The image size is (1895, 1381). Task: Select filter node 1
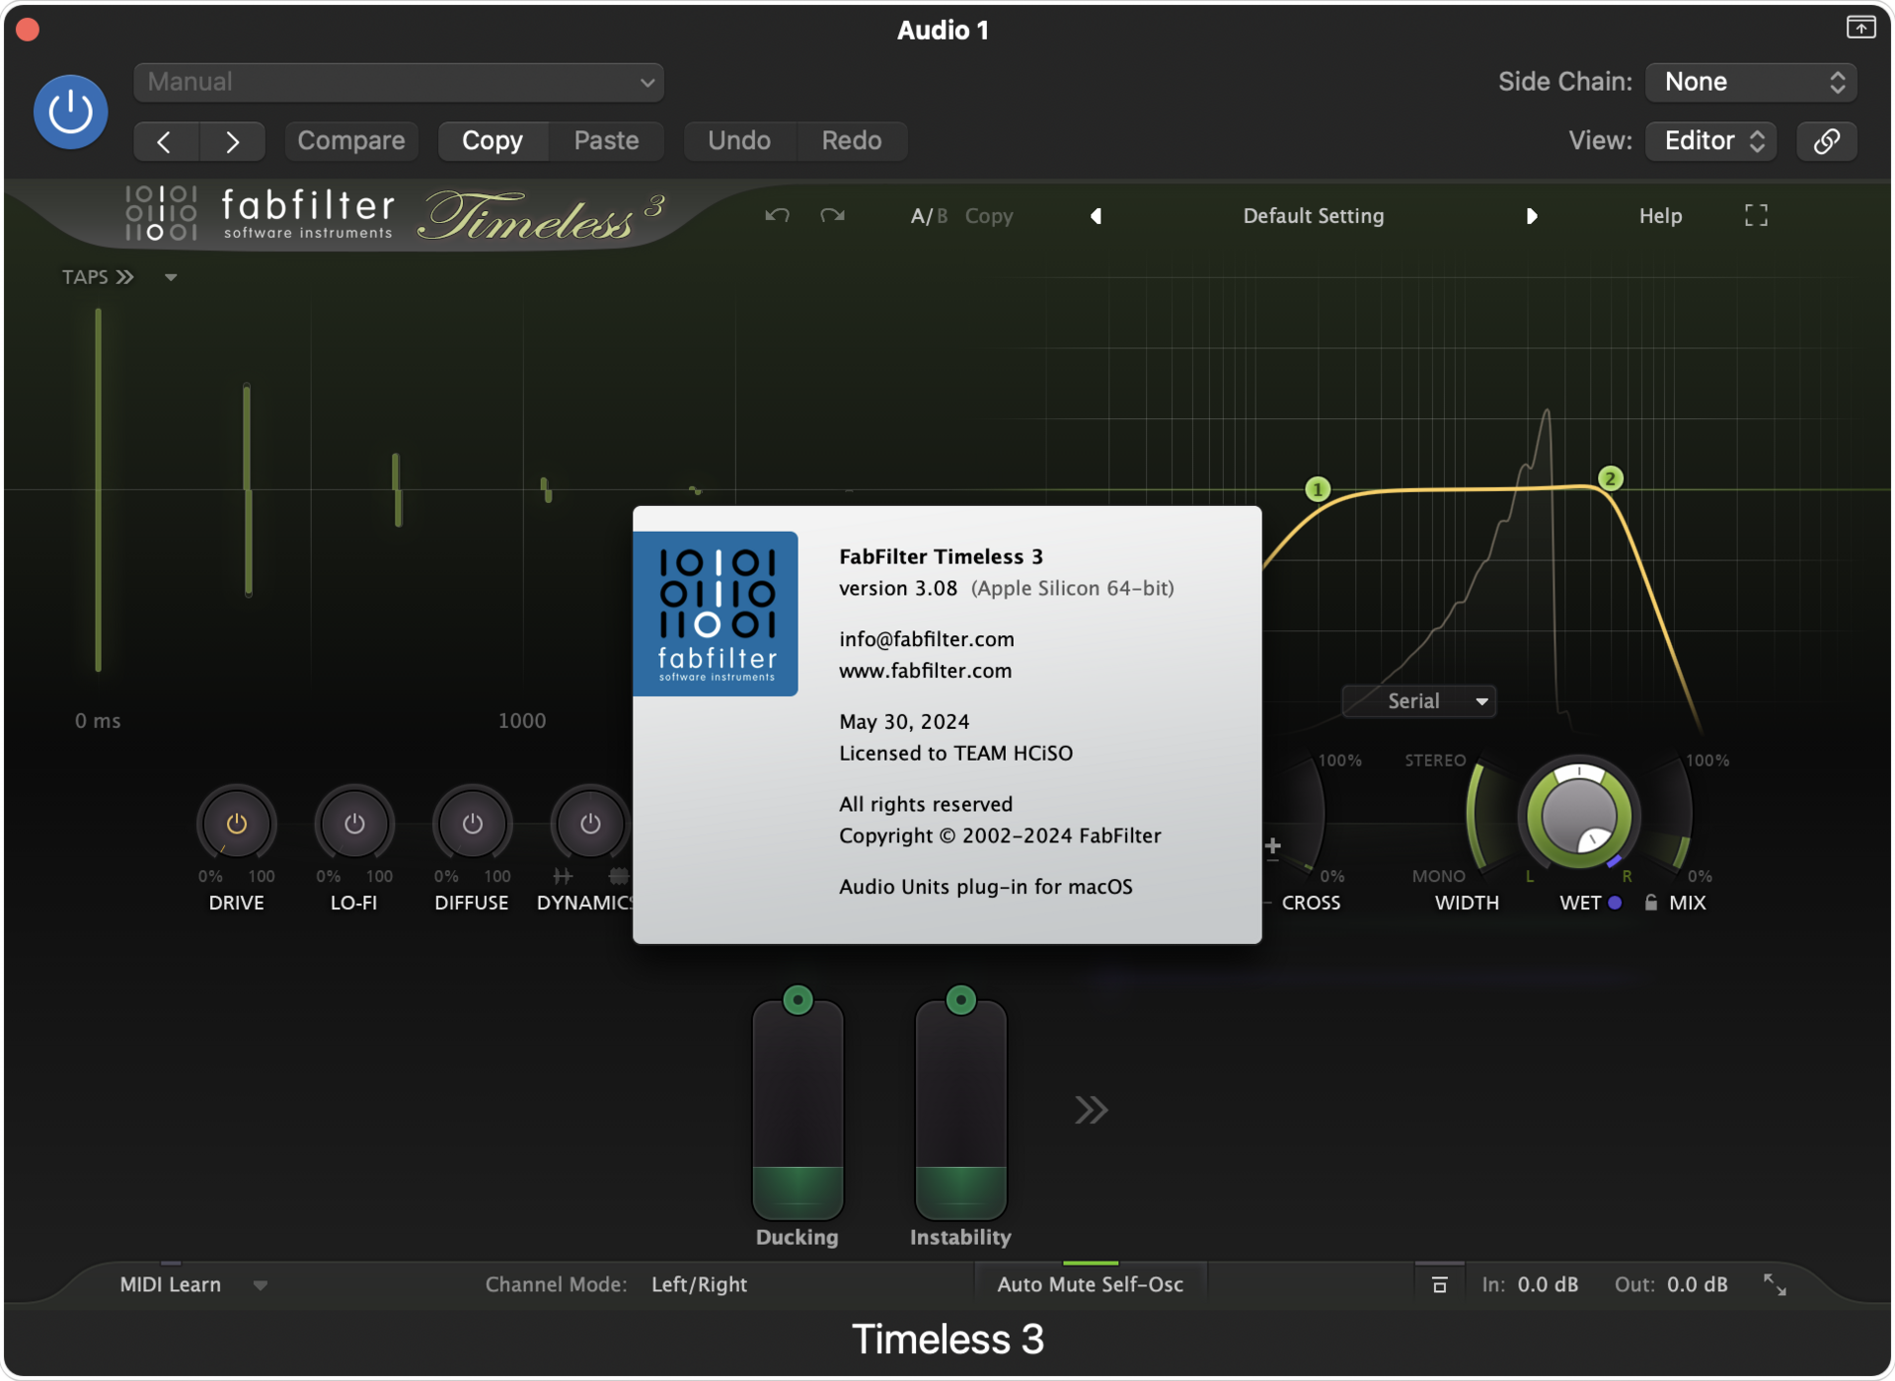(1318, 489)
